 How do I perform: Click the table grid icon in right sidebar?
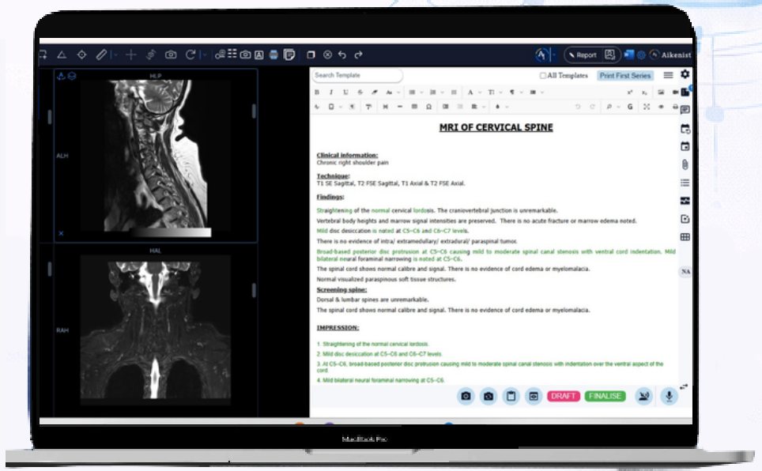(x=685, y=237)
